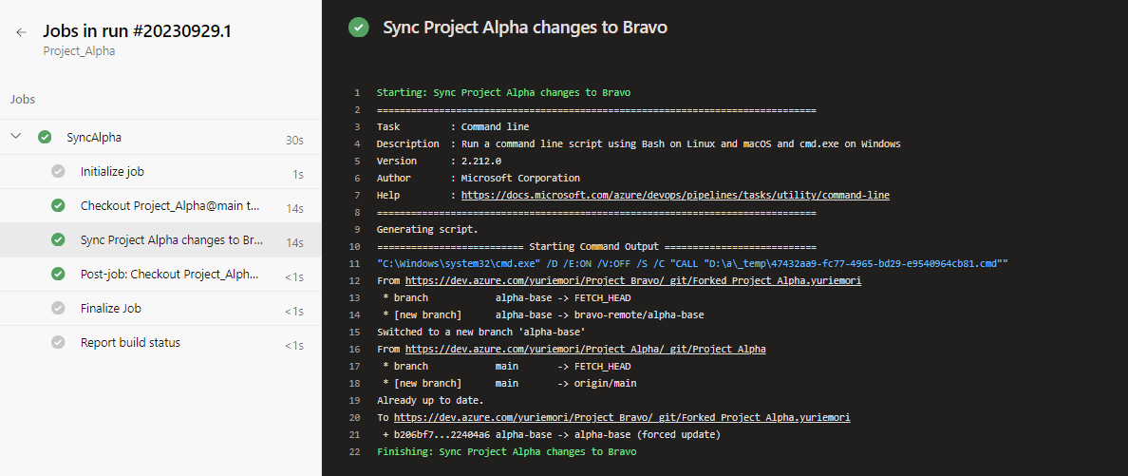1128x476 pixels.
Task: Click SyncAlpha green success icon
Action: (x=45, y=137)
